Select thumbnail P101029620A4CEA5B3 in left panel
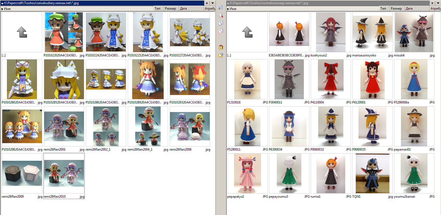Screen dimensions: 441x215 [22, 126]
